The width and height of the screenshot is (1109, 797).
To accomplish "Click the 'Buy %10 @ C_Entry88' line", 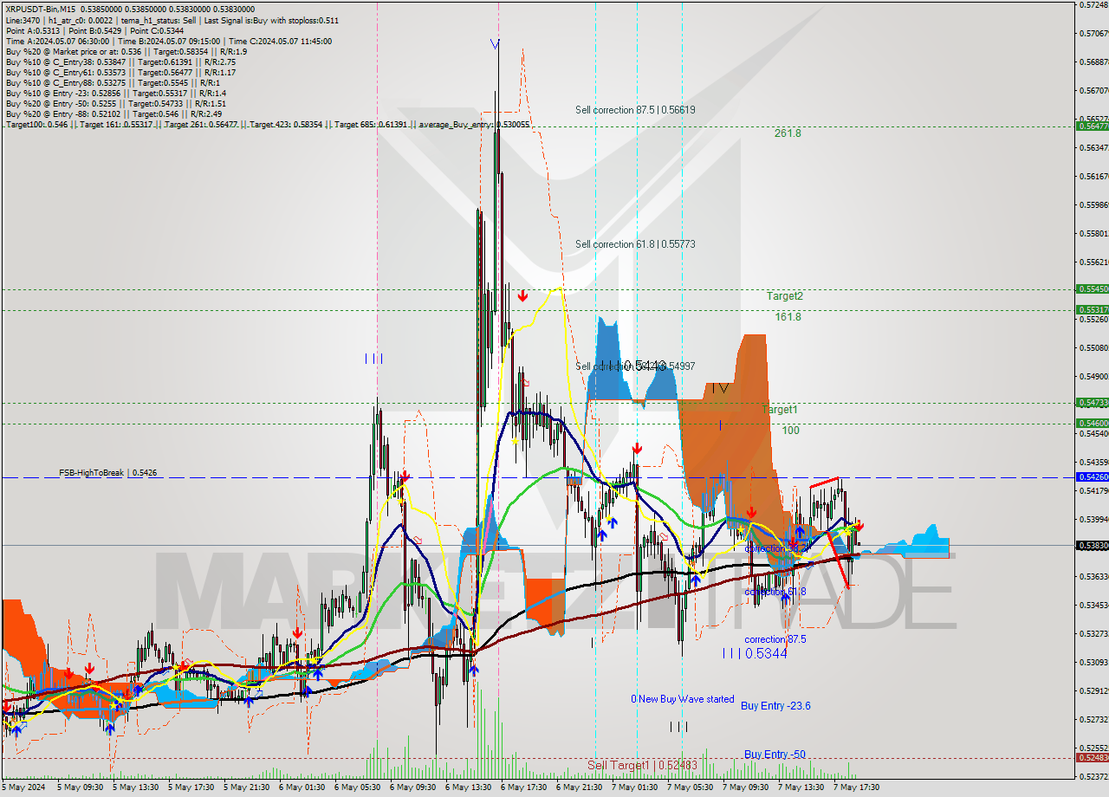I will click(x=113, y=82).
